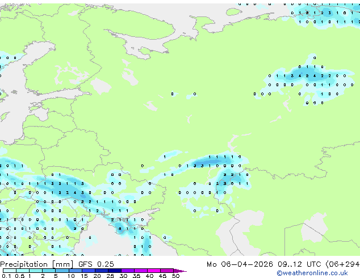
Task: Click the '25' legend scale label
Action: coord(110,276)
